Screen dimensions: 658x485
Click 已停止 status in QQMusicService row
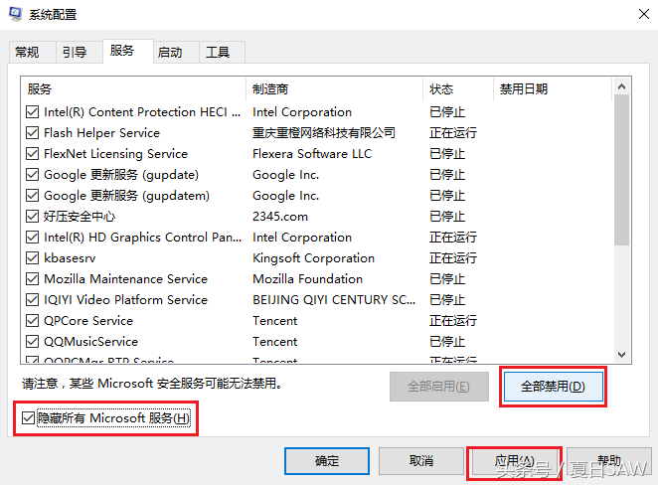click(447, 342)
